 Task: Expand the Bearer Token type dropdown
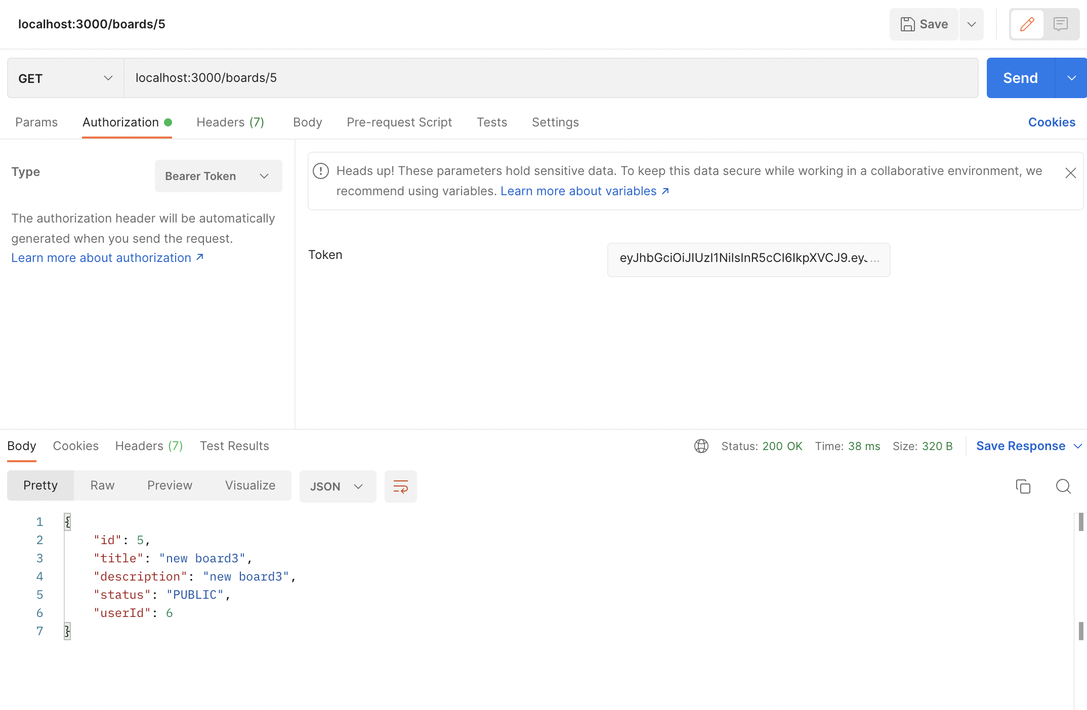pyautogui.click(x=218, y=176)
